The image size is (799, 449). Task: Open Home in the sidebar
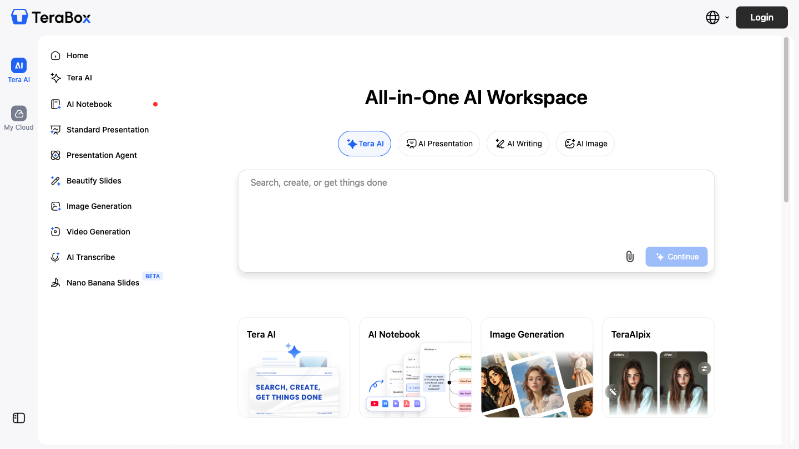[104, 55]
